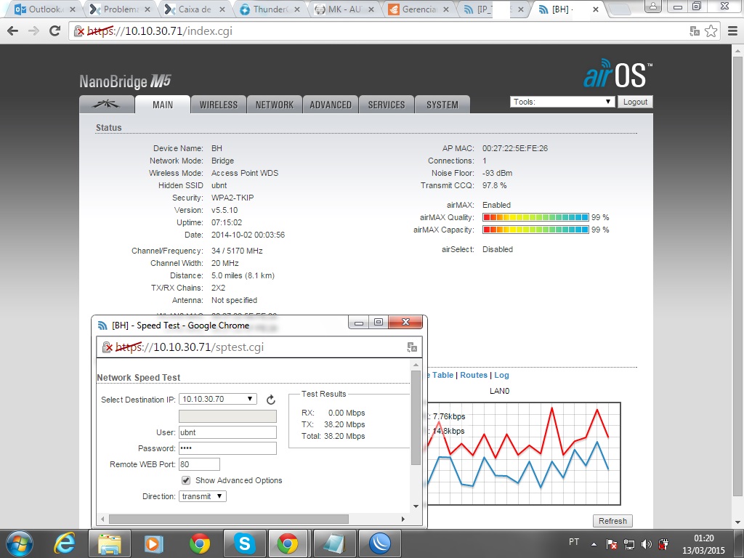Expand the Select Destination IP dropdown
The image size is (744, 558).
click(x=218, y=399)
